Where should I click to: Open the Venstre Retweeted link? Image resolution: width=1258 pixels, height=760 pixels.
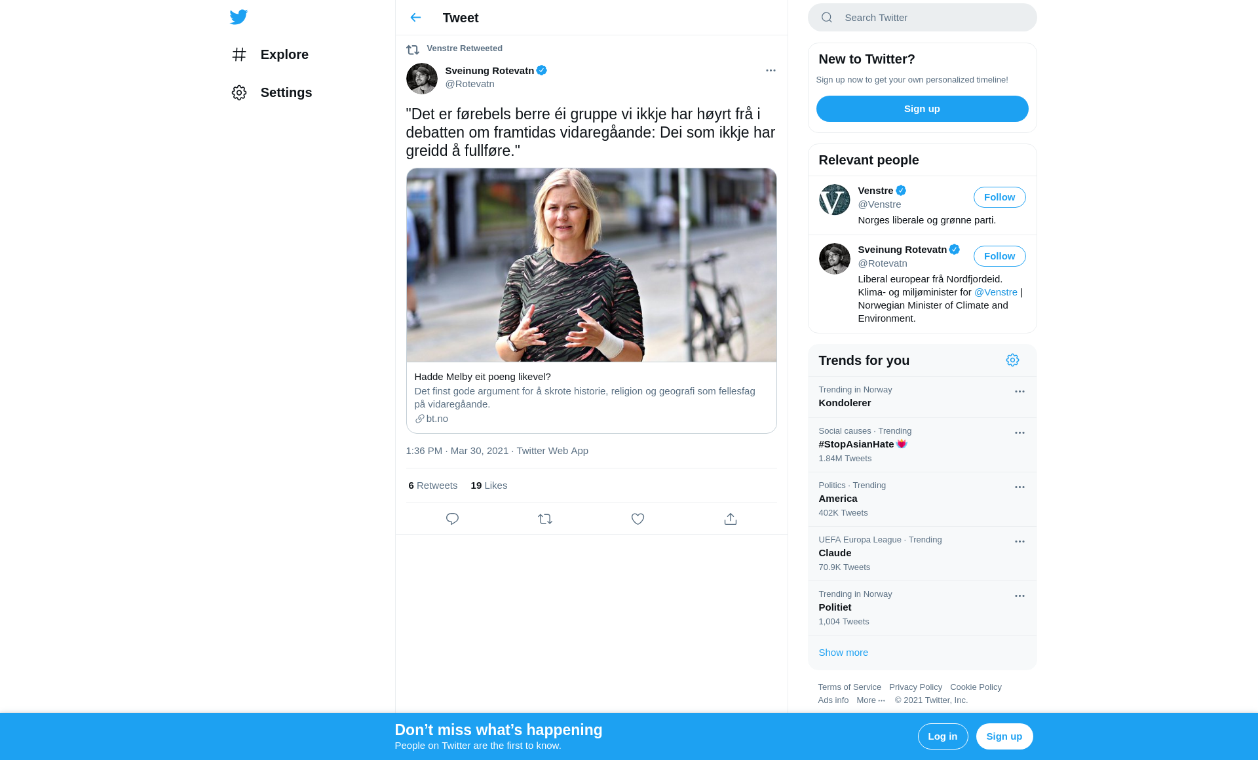[465, 48]
